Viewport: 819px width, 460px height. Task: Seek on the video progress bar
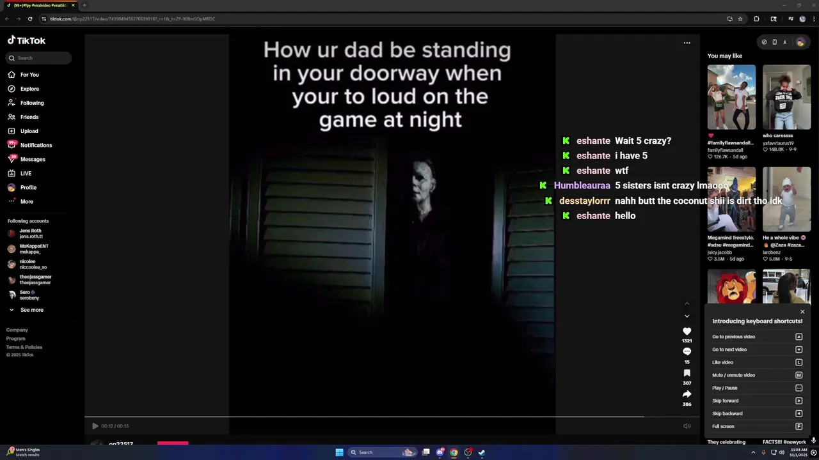pyautogui.click(x=392, y=417)
